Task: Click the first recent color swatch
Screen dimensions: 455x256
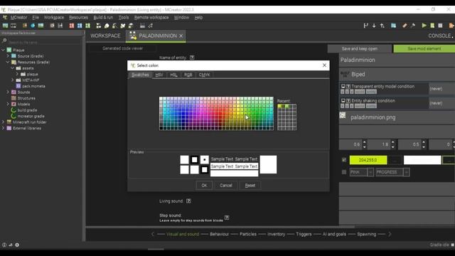Action: click(x=279, y=106)
